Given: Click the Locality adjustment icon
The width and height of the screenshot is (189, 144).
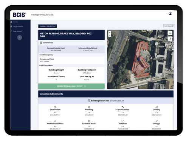Looking at the screenshot, I should (x=156, y=107).
